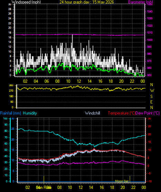Click the 16 hour label under temperature chart
161x192 pixels.
102,188
